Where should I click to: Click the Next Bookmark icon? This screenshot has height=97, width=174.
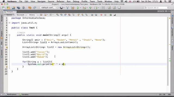83,15
